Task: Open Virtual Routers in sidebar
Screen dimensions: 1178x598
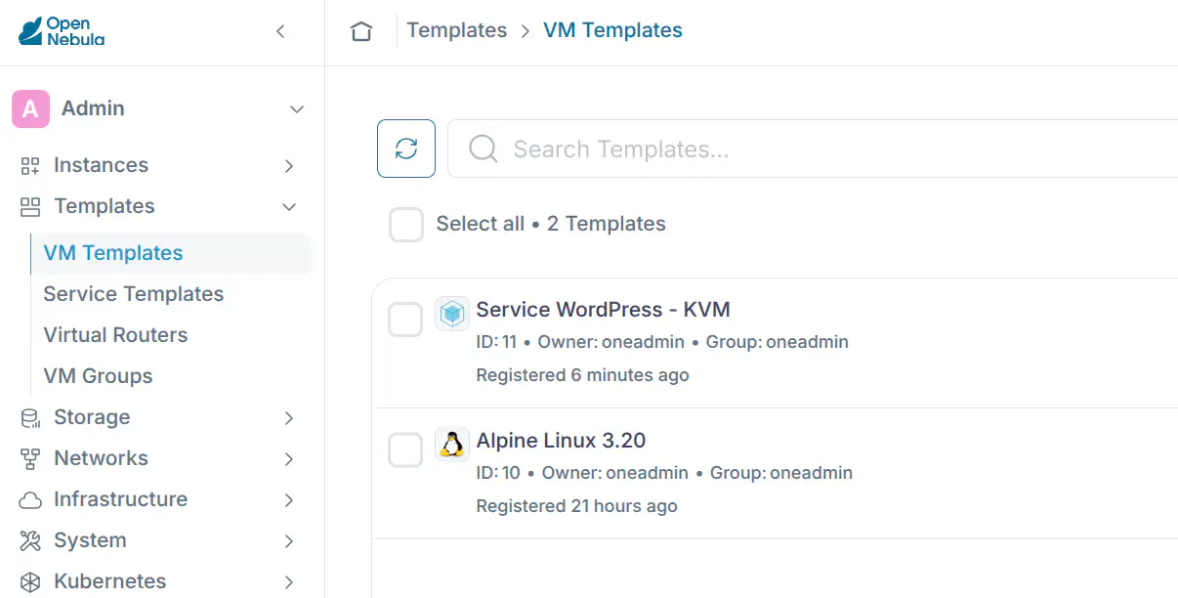Action: coord(115,335)
